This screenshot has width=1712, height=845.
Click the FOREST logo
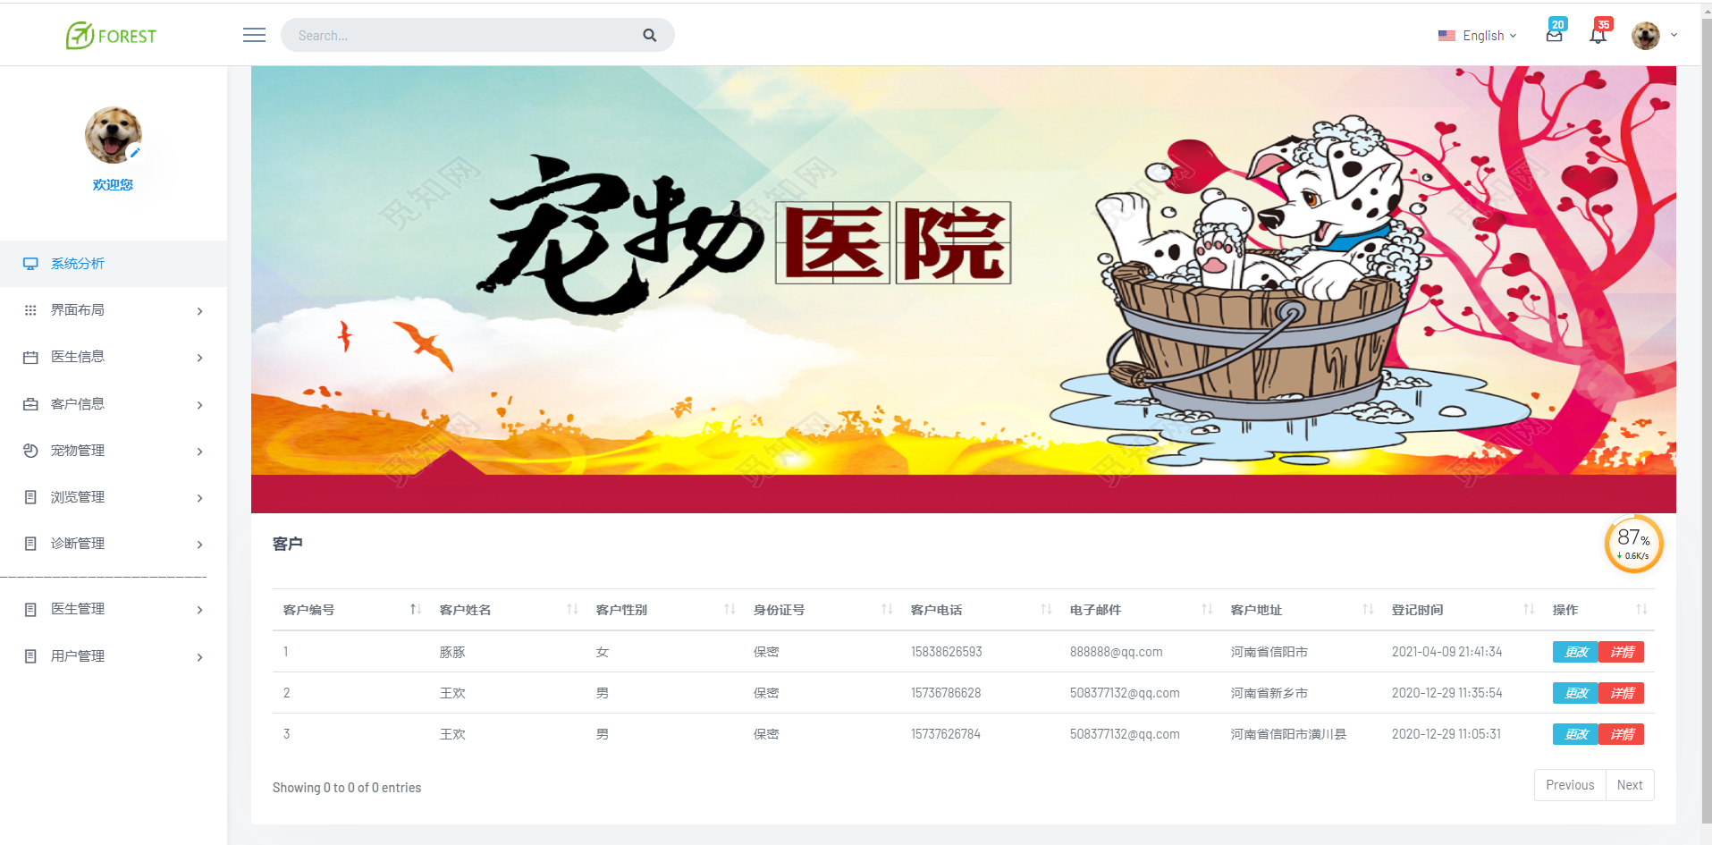pos(110,35)
